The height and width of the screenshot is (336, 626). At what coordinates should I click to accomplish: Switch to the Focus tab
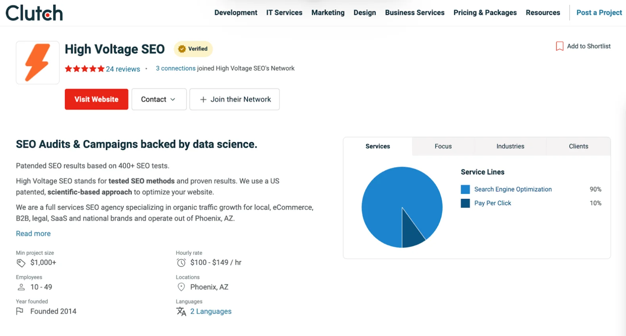tap(443, 147)
